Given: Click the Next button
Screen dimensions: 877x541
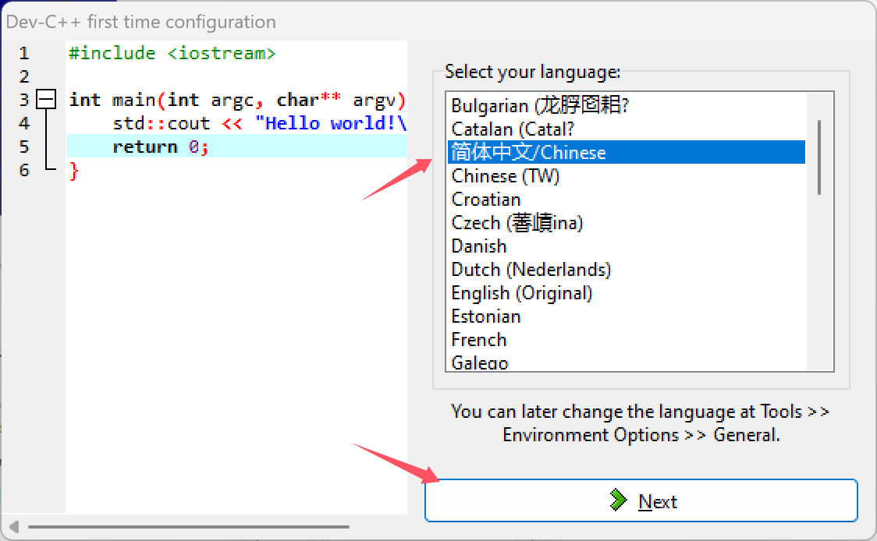Looking at the screenshot, I should [641, 500].
